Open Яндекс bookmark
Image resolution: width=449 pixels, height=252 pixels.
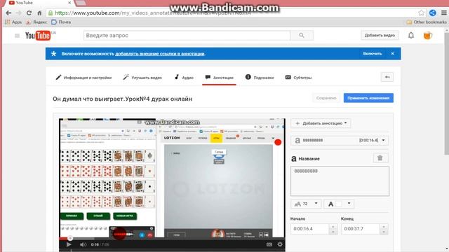click(36, 22)
